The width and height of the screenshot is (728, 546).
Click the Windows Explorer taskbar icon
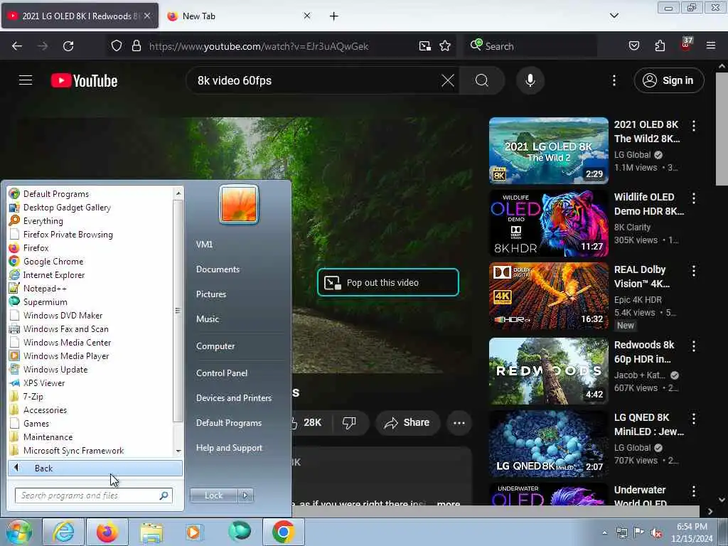[x=151, y=532]
